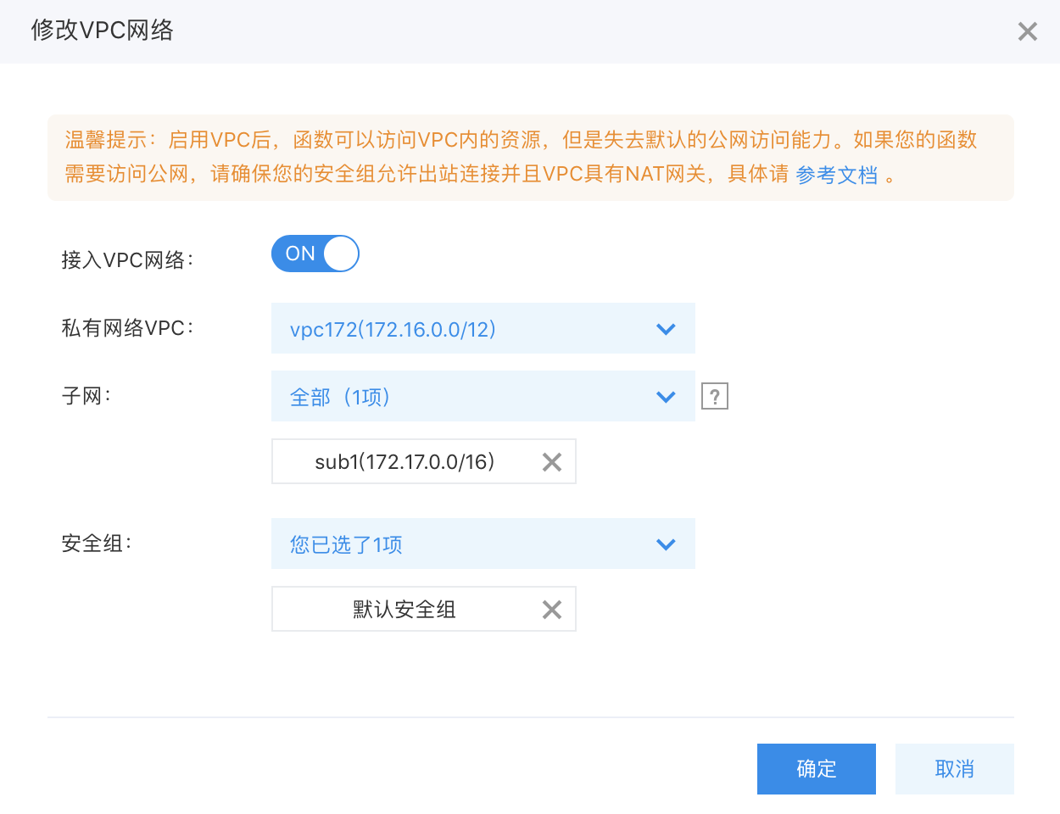Viewport: 1060px width, 814px height.
Task: Click the 修改VPC网络 dialog title
Action: click(x=102, y=31)
